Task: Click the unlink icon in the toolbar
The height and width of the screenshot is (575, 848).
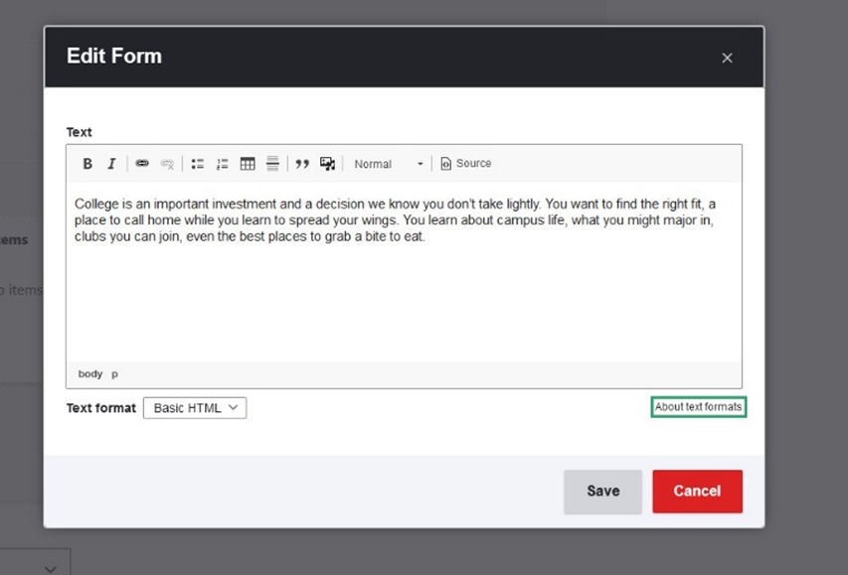Action: point(166,163)
